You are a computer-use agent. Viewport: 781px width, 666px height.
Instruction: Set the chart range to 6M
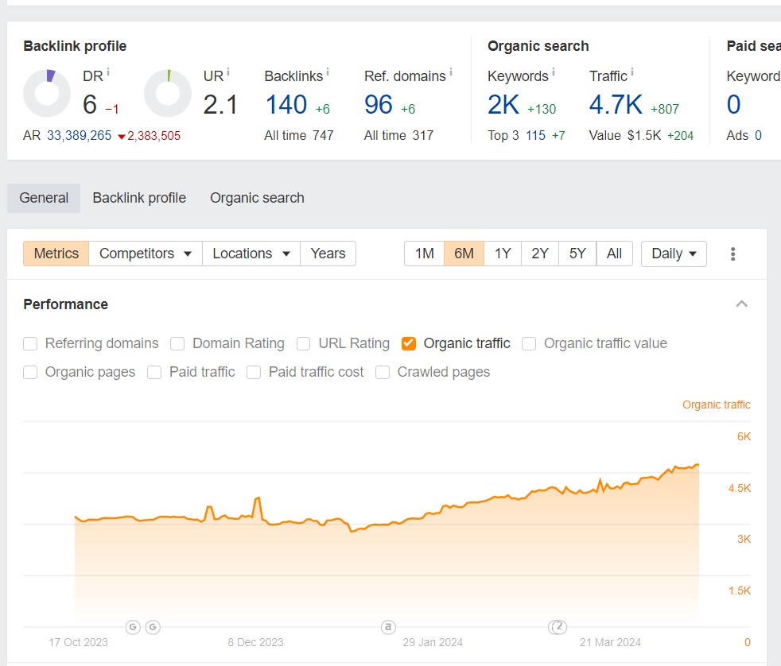tap(464, 254)
